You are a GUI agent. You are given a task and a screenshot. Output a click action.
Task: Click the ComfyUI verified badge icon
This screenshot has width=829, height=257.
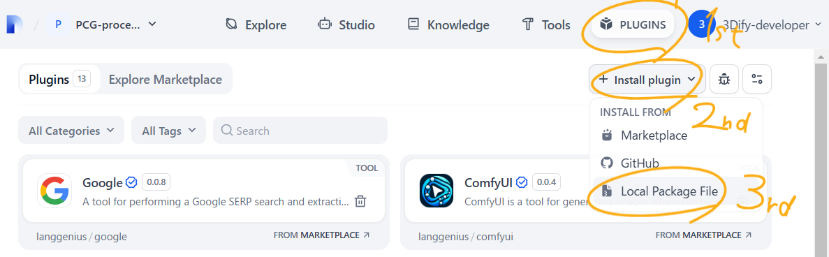522,182
